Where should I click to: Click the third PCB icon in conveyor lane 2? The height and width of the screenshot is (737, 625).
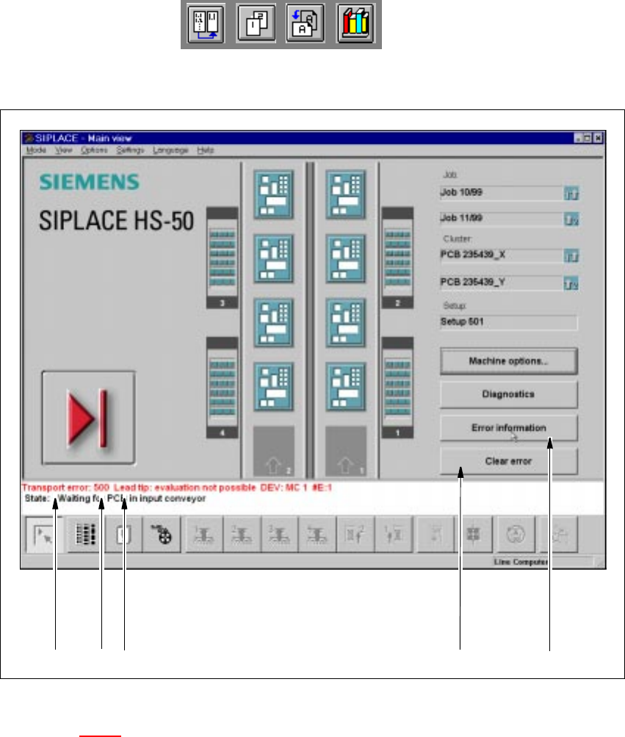point(274,323)
